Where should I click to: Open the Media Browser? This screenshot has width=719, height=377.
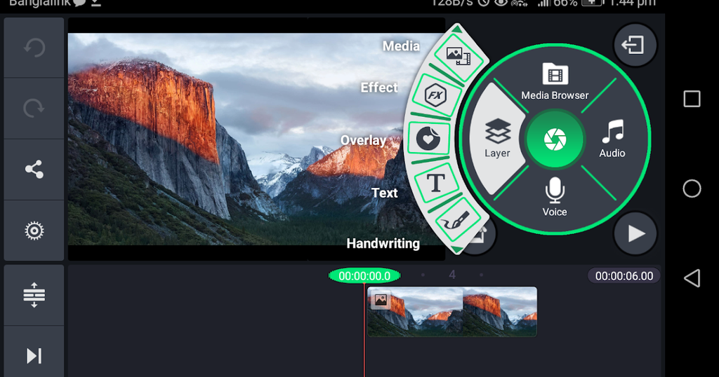(555, 81)
